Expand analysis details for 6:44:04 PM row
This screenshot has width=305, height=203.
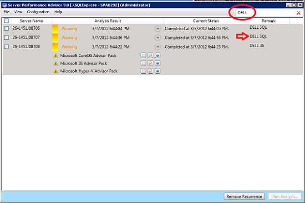pos(158,29)
